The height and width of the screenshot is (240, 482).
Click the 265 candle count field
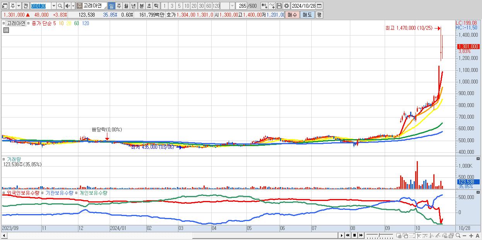coord(241,6)
